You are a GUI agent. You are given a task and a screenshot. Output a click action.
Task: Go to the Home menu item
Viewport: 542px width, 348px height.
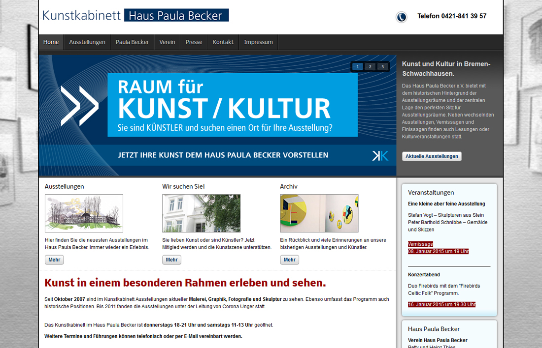51,42
